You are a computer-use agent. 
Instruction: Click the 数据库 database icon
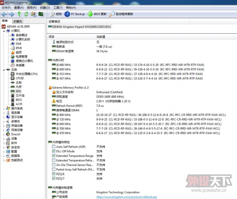[x=8, y=156]
